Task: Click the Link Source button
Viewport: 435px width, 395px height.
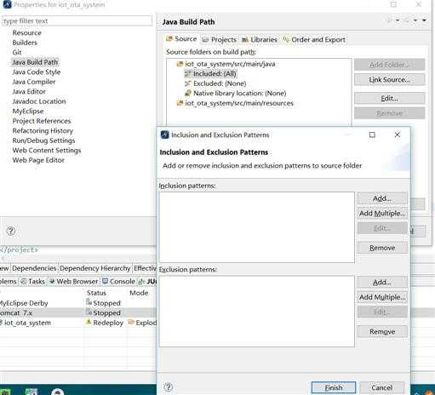Action: pos(389,80)
